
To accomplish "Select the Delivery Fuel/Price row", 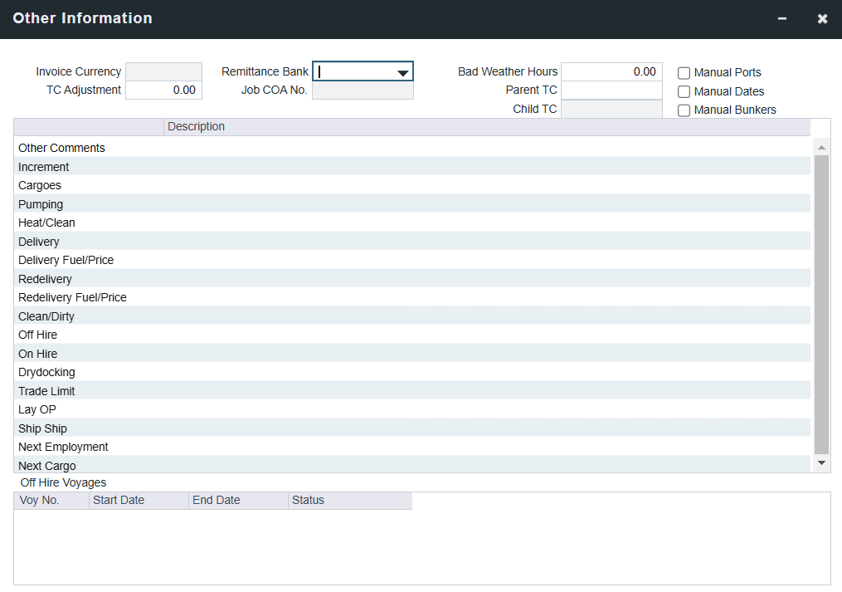I will point(66,260).
